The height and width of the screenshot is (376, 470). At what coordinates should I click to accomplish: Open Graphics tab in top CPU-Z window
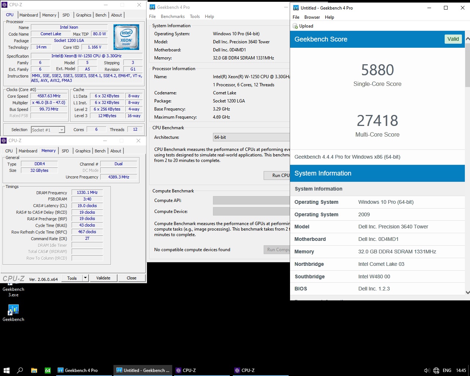[84, 15]
